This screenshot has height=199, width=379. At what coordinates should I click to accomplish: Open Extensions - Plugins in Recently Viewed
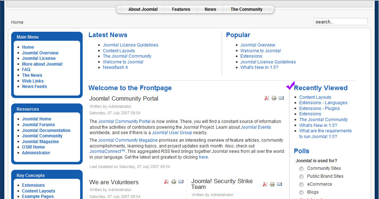tap(319, 109)
